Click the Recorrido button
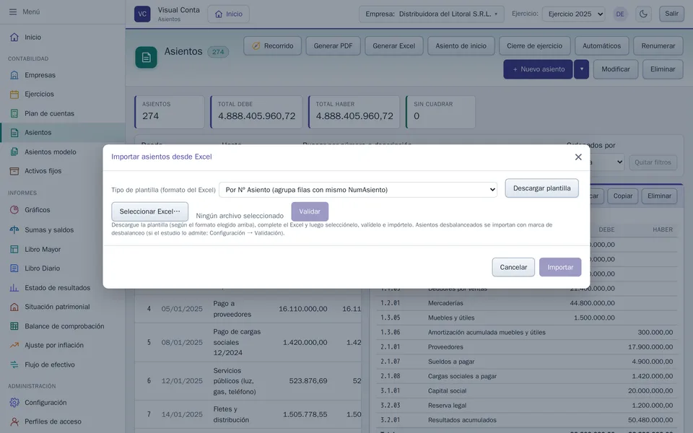The image size is (693, 433). pos(273,46)
